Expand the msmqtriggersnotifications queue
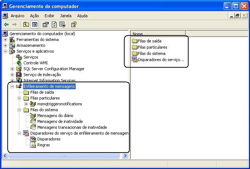 click(x=26, y=104)
